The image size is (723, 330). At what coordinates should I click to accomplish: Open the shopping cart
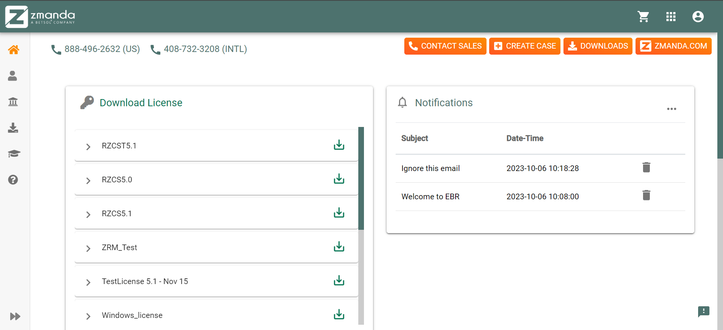point(643,17)
